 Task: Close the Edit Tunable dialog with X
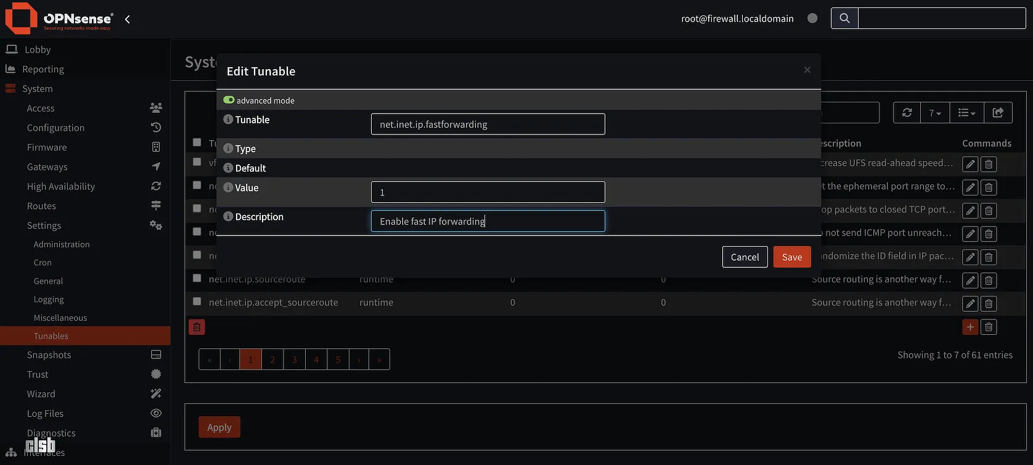click(x=807, y=70)
